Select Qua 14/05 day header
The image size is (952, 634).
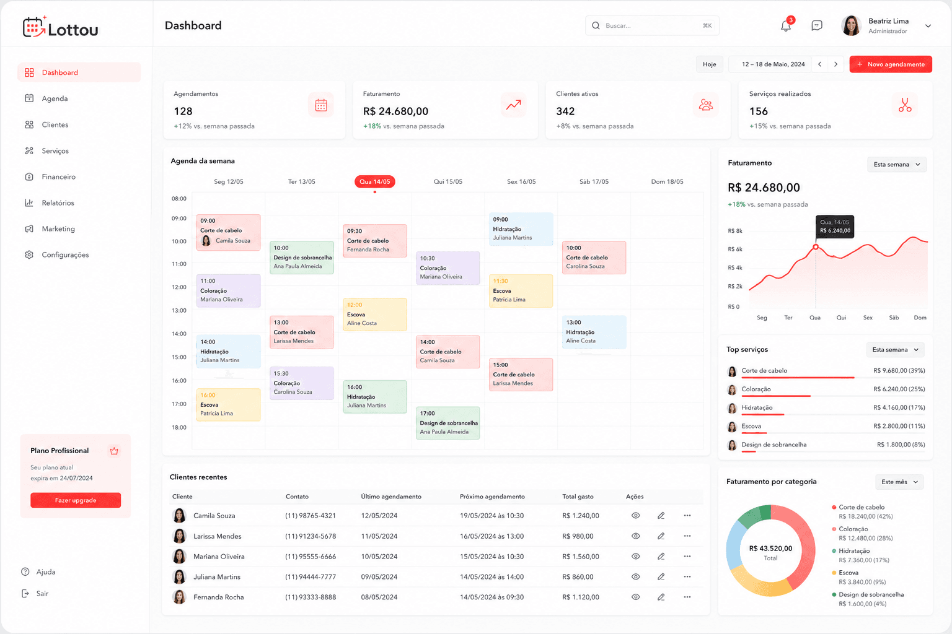pos(375,181)
